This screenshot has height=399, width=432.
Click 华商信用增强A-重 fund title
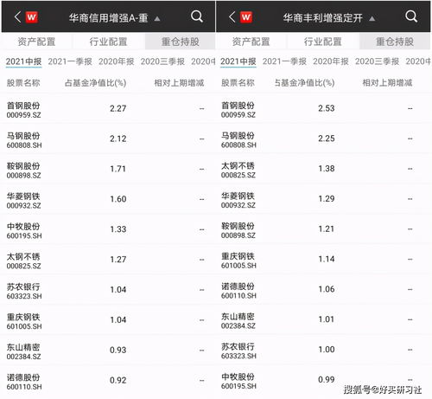108,18
